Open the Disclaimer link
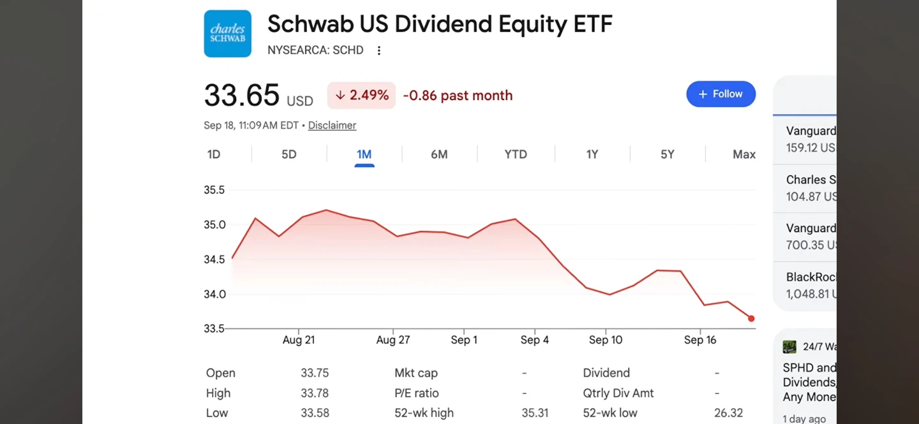919x424 pixels. (x=332, y=126)
